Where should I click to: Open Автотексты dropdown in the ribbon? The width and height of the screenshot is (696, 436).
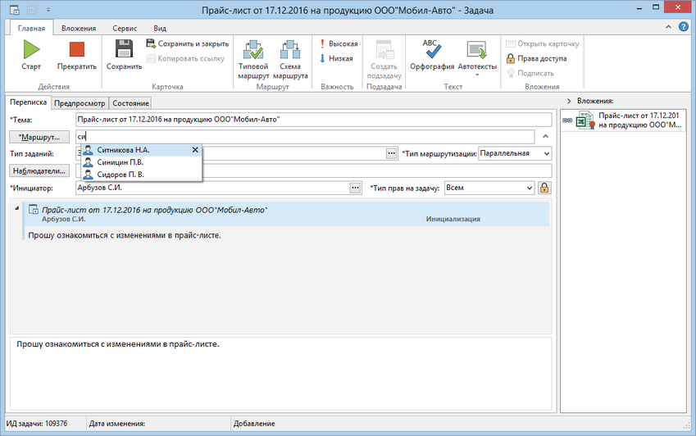pyautogui.click(x=477, y=59)
